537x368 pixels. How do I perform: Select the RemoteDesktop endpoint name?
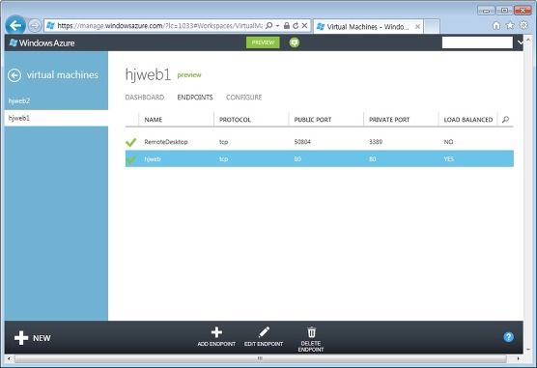click(166, 142)
